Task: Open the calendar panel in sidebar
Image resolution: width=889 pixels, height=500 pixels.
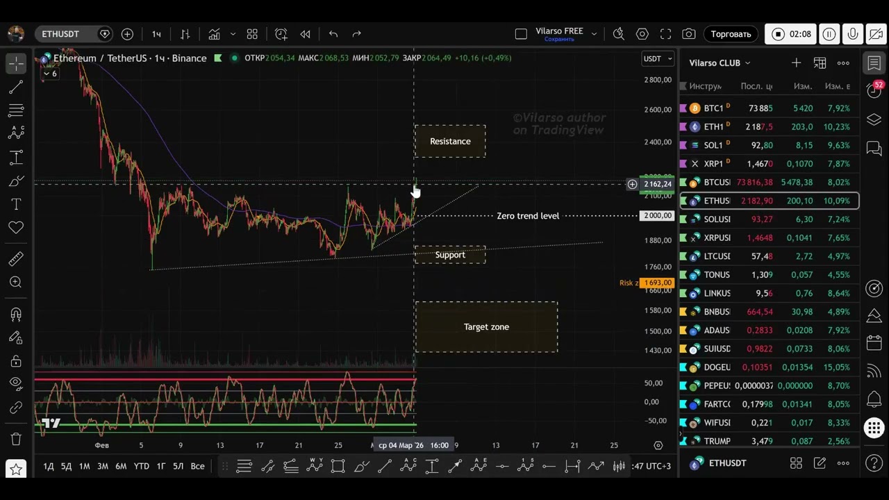Action: click(x=874, y=343)
